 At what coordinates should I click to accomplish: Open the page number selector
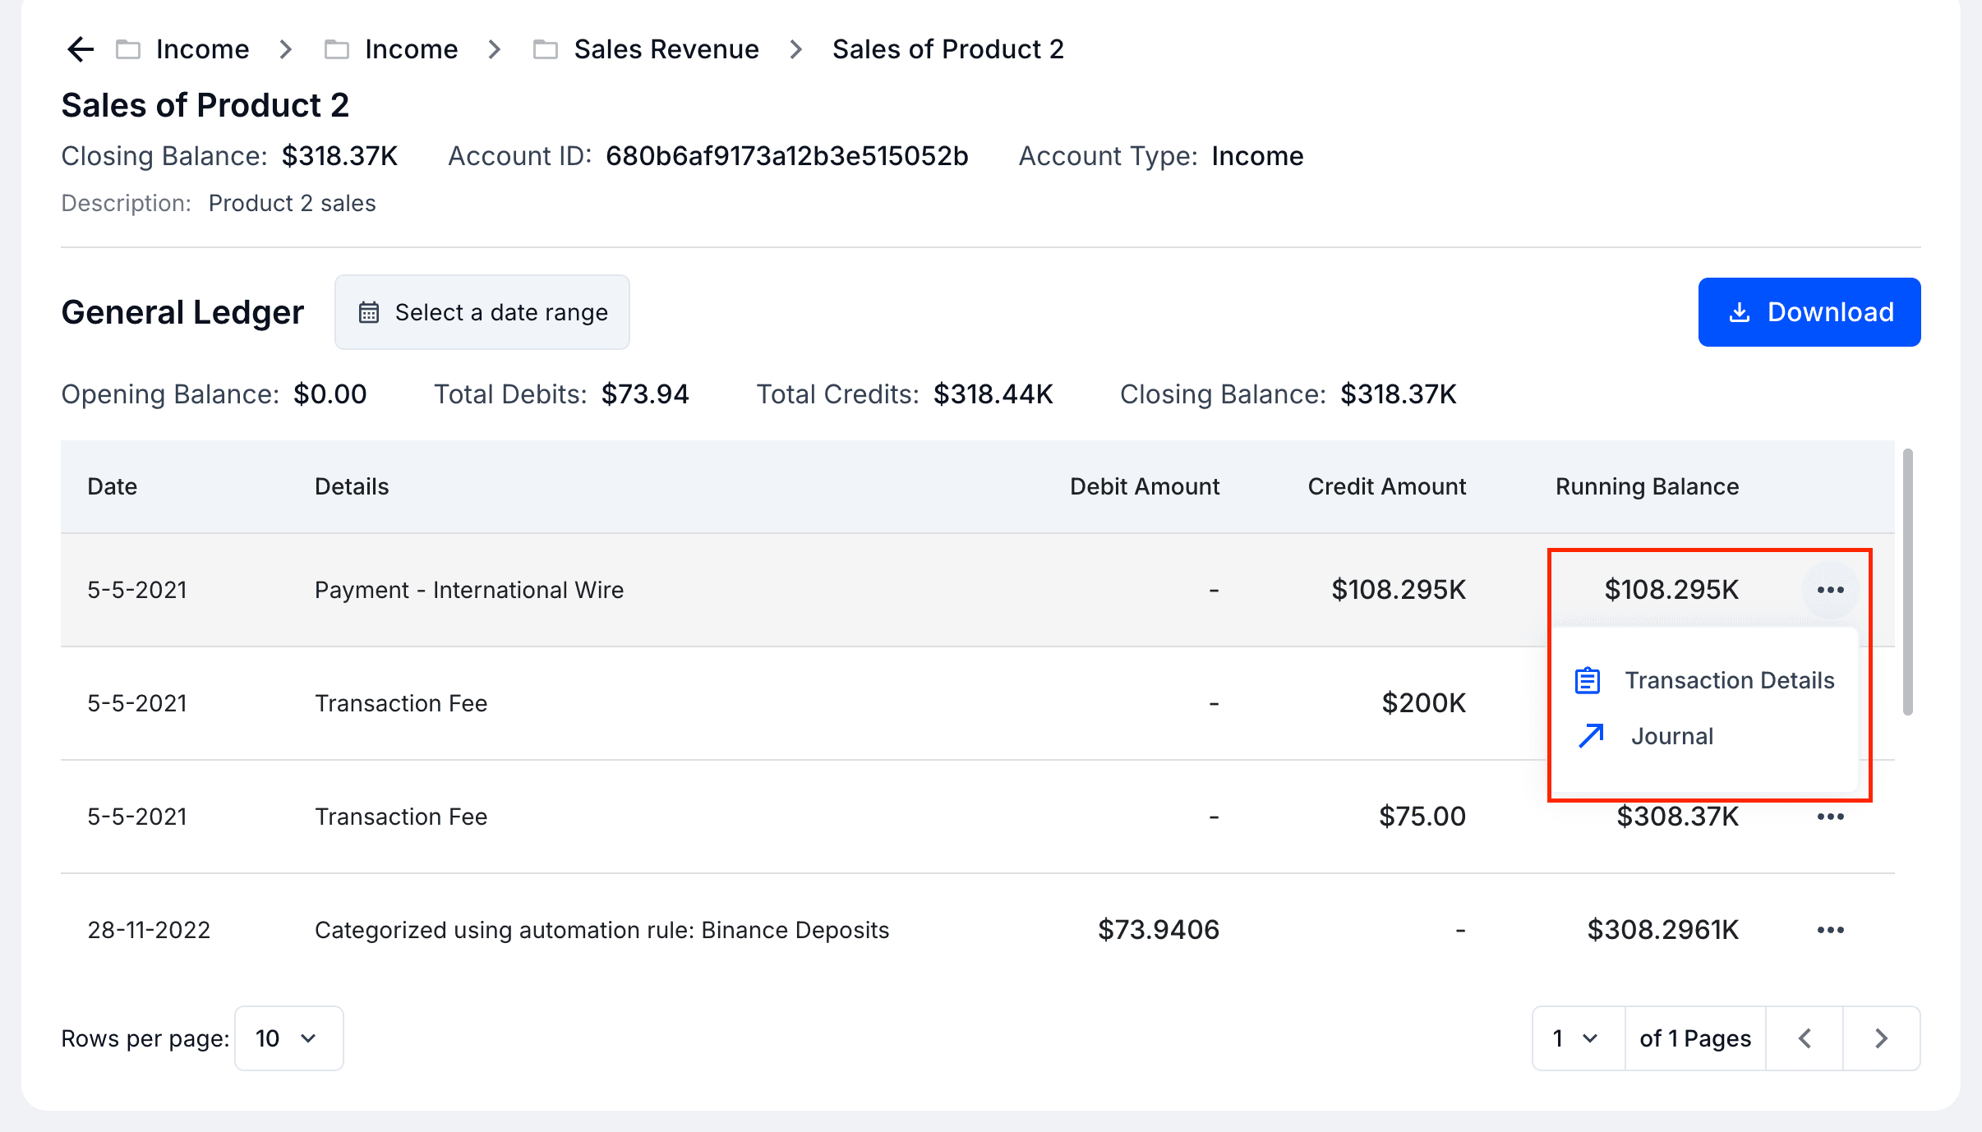tap(1577, 1038)
